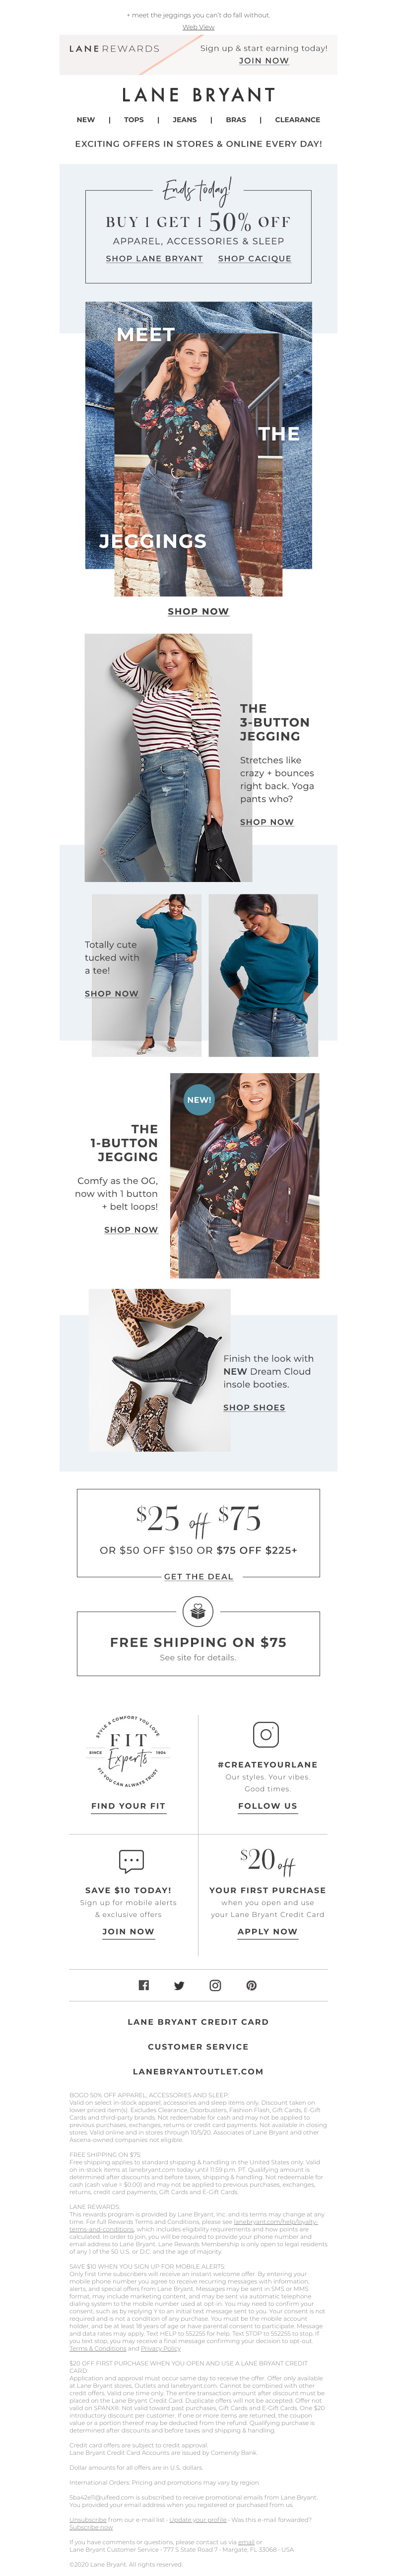Click the Twitter bird icon
This screenshot has width=397, height=2576.
[179, 1985]
